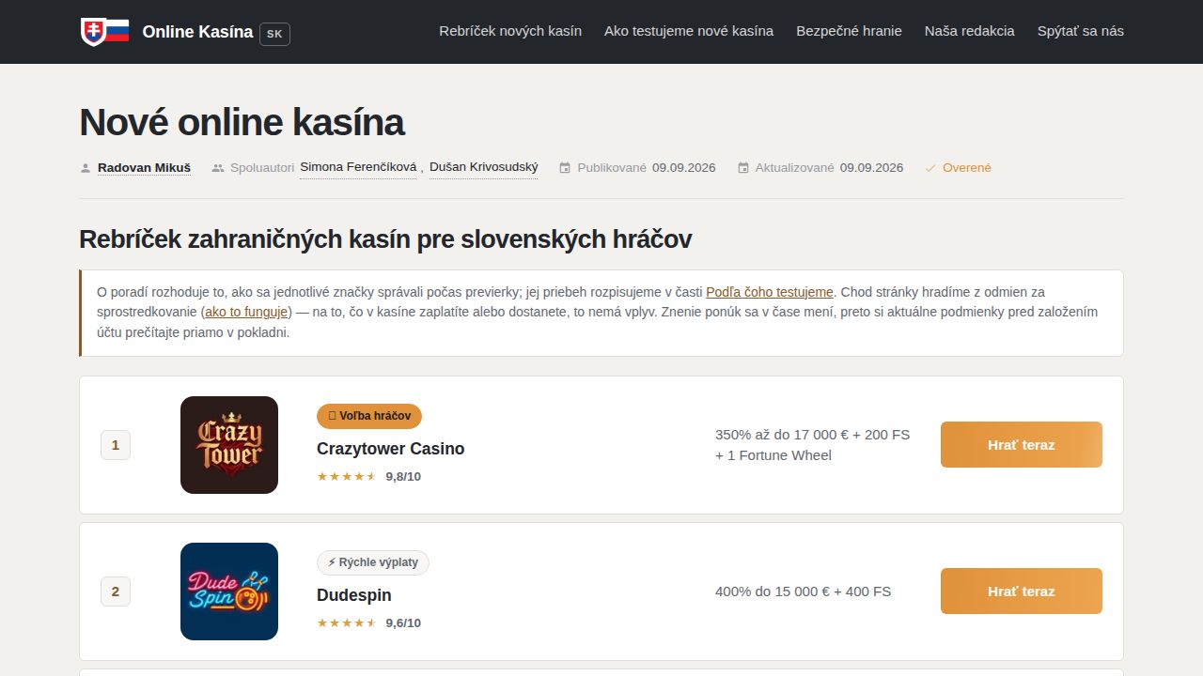
Task: Click the co-authors group icon
Action: (218, 168)
